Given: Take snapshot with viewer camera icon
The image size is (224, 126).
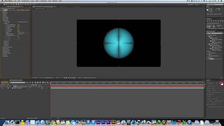Looking at the screenshot, I should [51, 78].
